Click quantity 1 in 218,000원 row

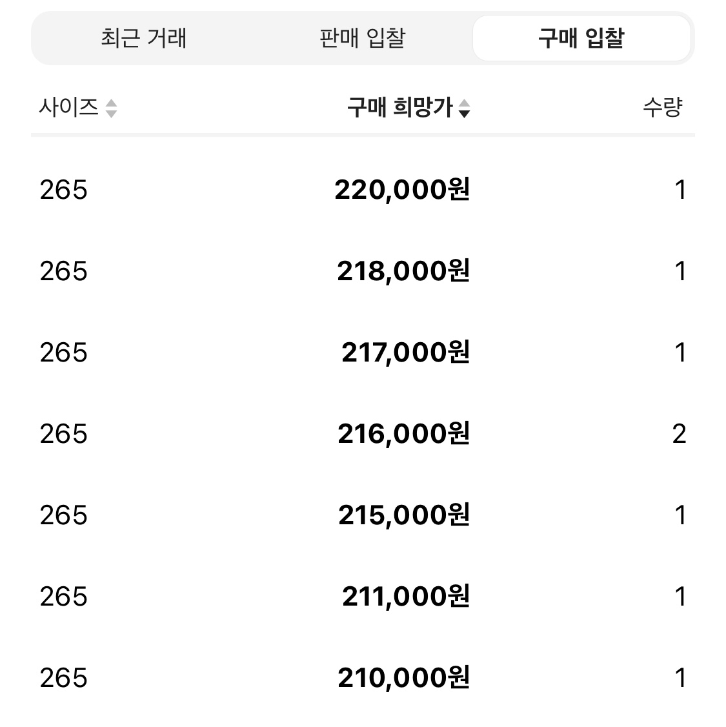pos(680,271)
